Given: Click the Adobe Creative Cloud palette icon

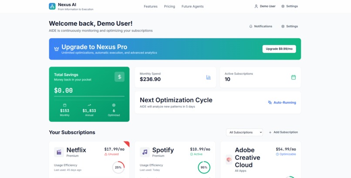Looking at the screenshot, I should [x=229, y=160].
